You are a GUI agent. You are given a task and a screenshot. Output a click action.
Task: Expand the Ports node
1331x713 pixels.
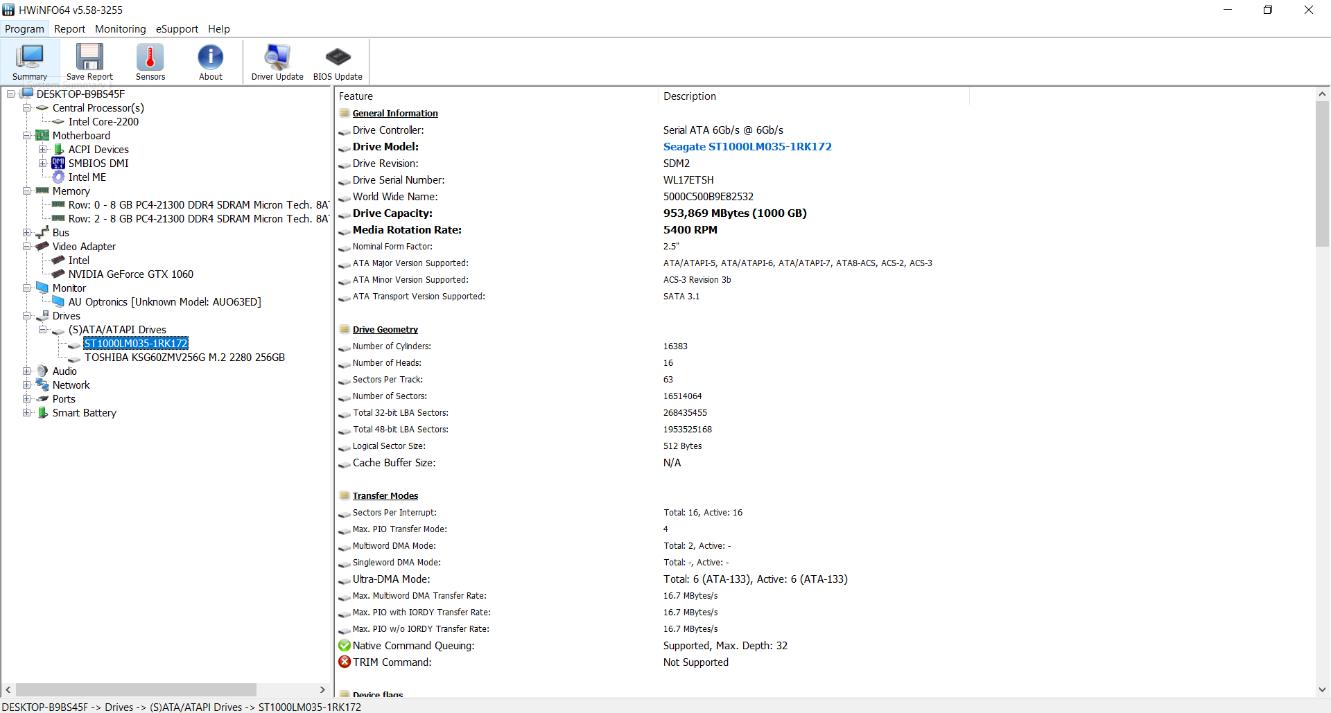(26, 398)
